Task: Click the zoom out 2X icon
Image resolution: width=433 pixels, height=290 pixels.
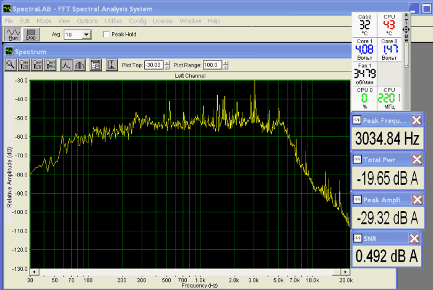Action: tap(38, 64)
